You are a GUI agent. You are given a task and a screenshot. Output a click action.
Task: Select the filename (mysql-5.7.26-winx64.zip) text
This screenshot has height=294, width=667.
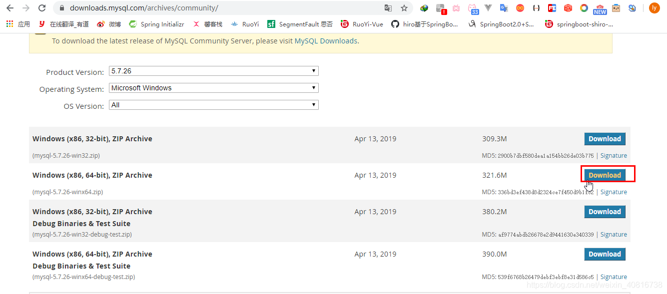tap(67, 192)
